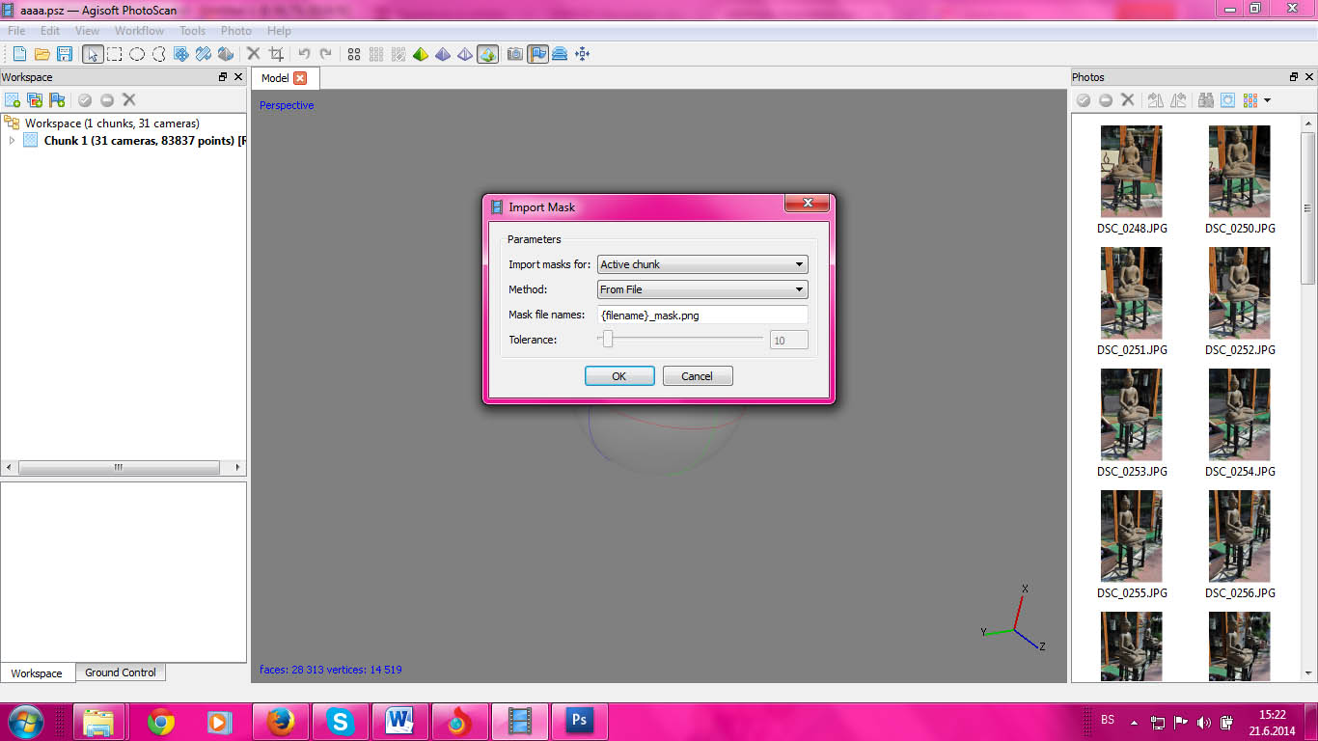The image size is (1318, 741).
Task: Open Google Chrome from taskbar
Action: 161,721
